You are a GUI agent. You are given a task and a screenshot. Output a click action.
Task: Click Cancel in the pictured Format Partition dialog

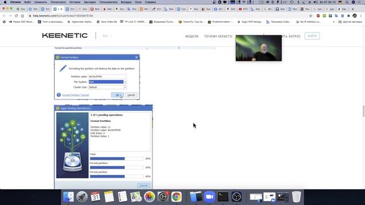[131, 95]
